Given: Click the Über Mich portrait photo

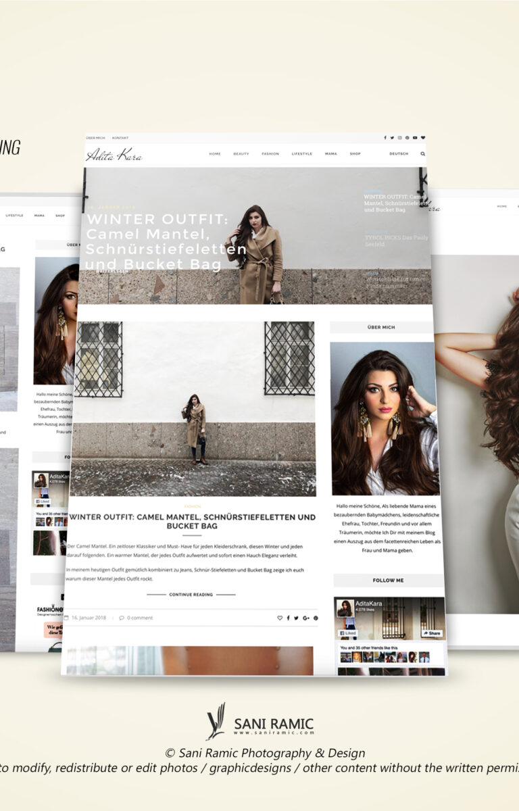Looking at the screenshot, I should (384, 418).
